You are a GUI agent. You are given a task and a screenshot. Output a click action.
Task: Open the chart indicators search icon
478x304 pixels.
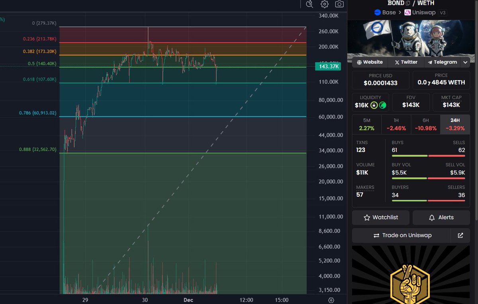click(x=310, y=4)
